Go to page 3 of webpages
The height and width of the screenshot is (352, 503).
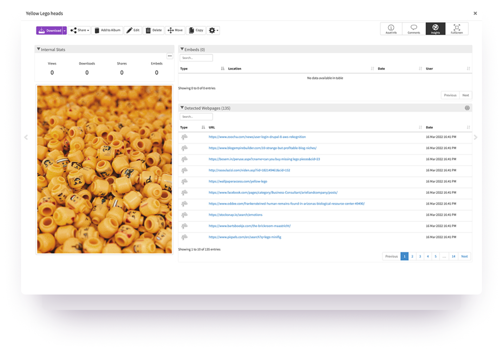pyautogui.click(x=420, y=257)
